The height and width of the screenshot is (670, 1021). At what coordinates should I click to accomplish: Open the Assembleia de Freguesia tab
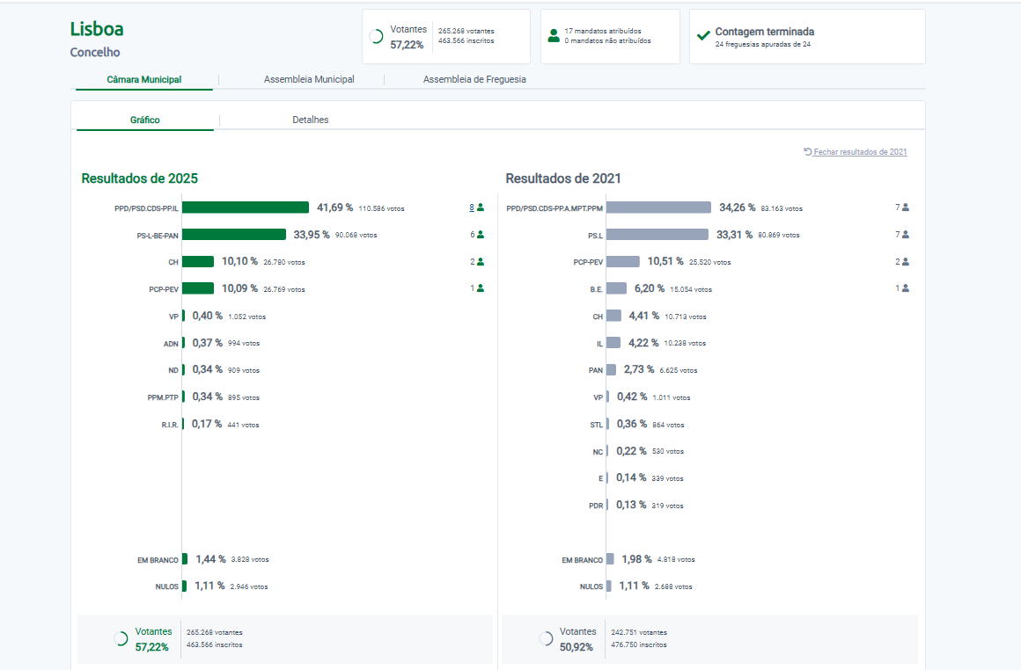coord(474,79)
